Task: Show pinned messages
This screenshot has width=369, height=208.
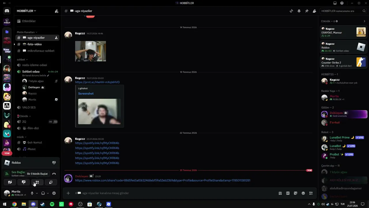Action: click(x=307, y=11)
